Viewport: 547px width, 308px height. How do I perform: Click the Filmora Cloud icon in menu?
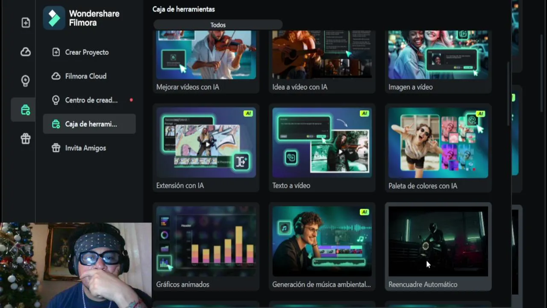tap(56, 76)
